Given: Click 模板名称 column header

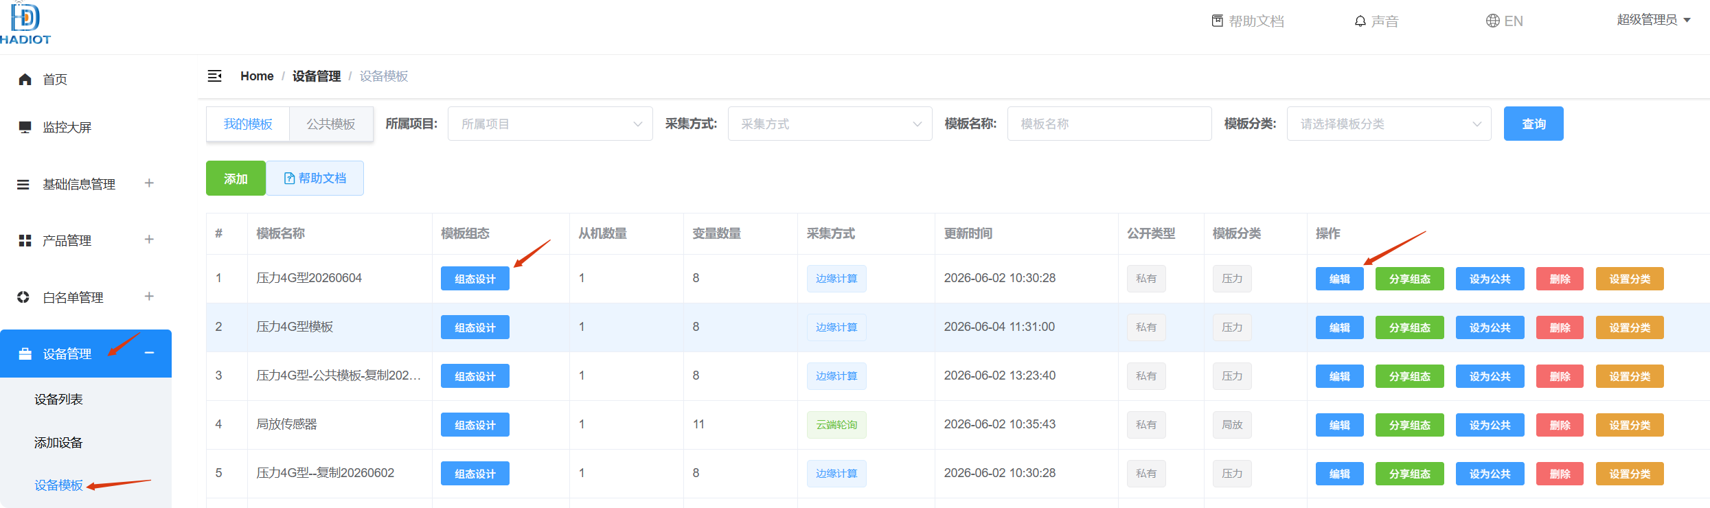Looking at the screenshot, I should pos(280,233).
